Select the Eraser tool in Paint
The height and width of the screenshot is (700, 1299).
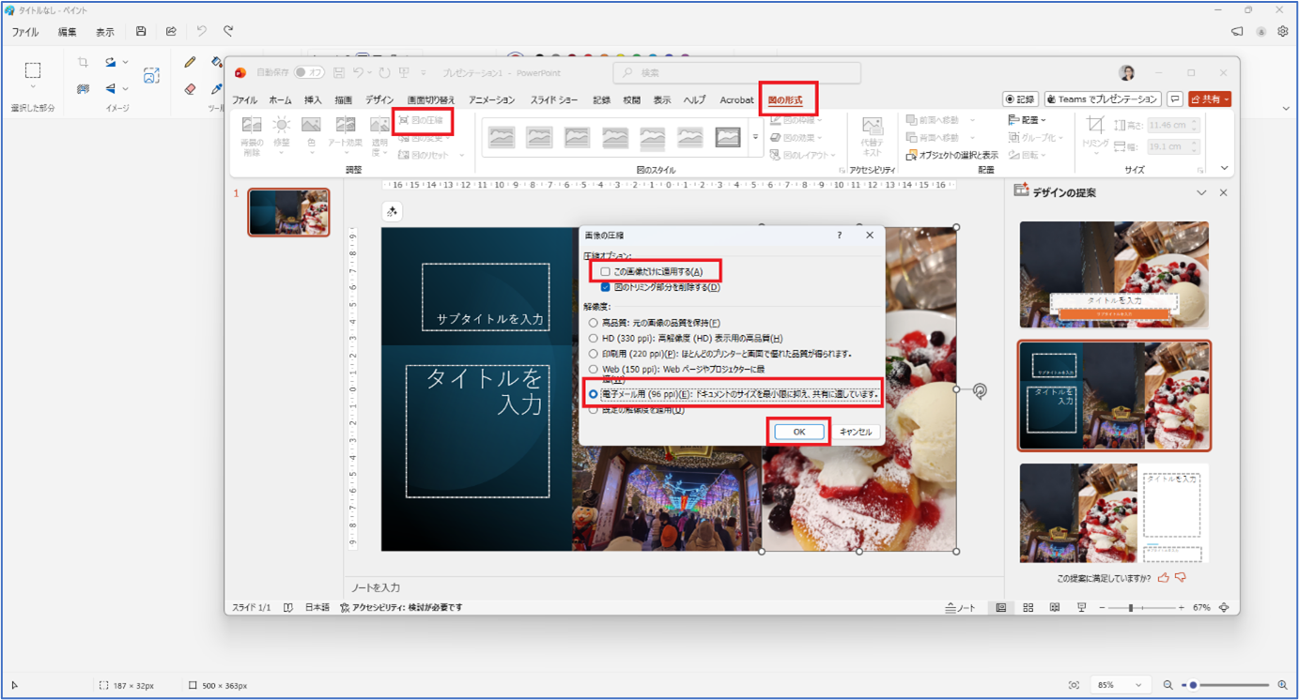click(190, 89)
